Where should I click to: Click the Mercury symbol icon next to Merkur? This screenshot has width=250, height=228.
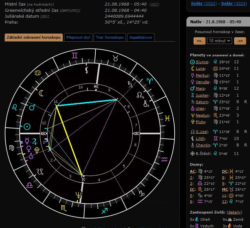click(x=192, y=75)
